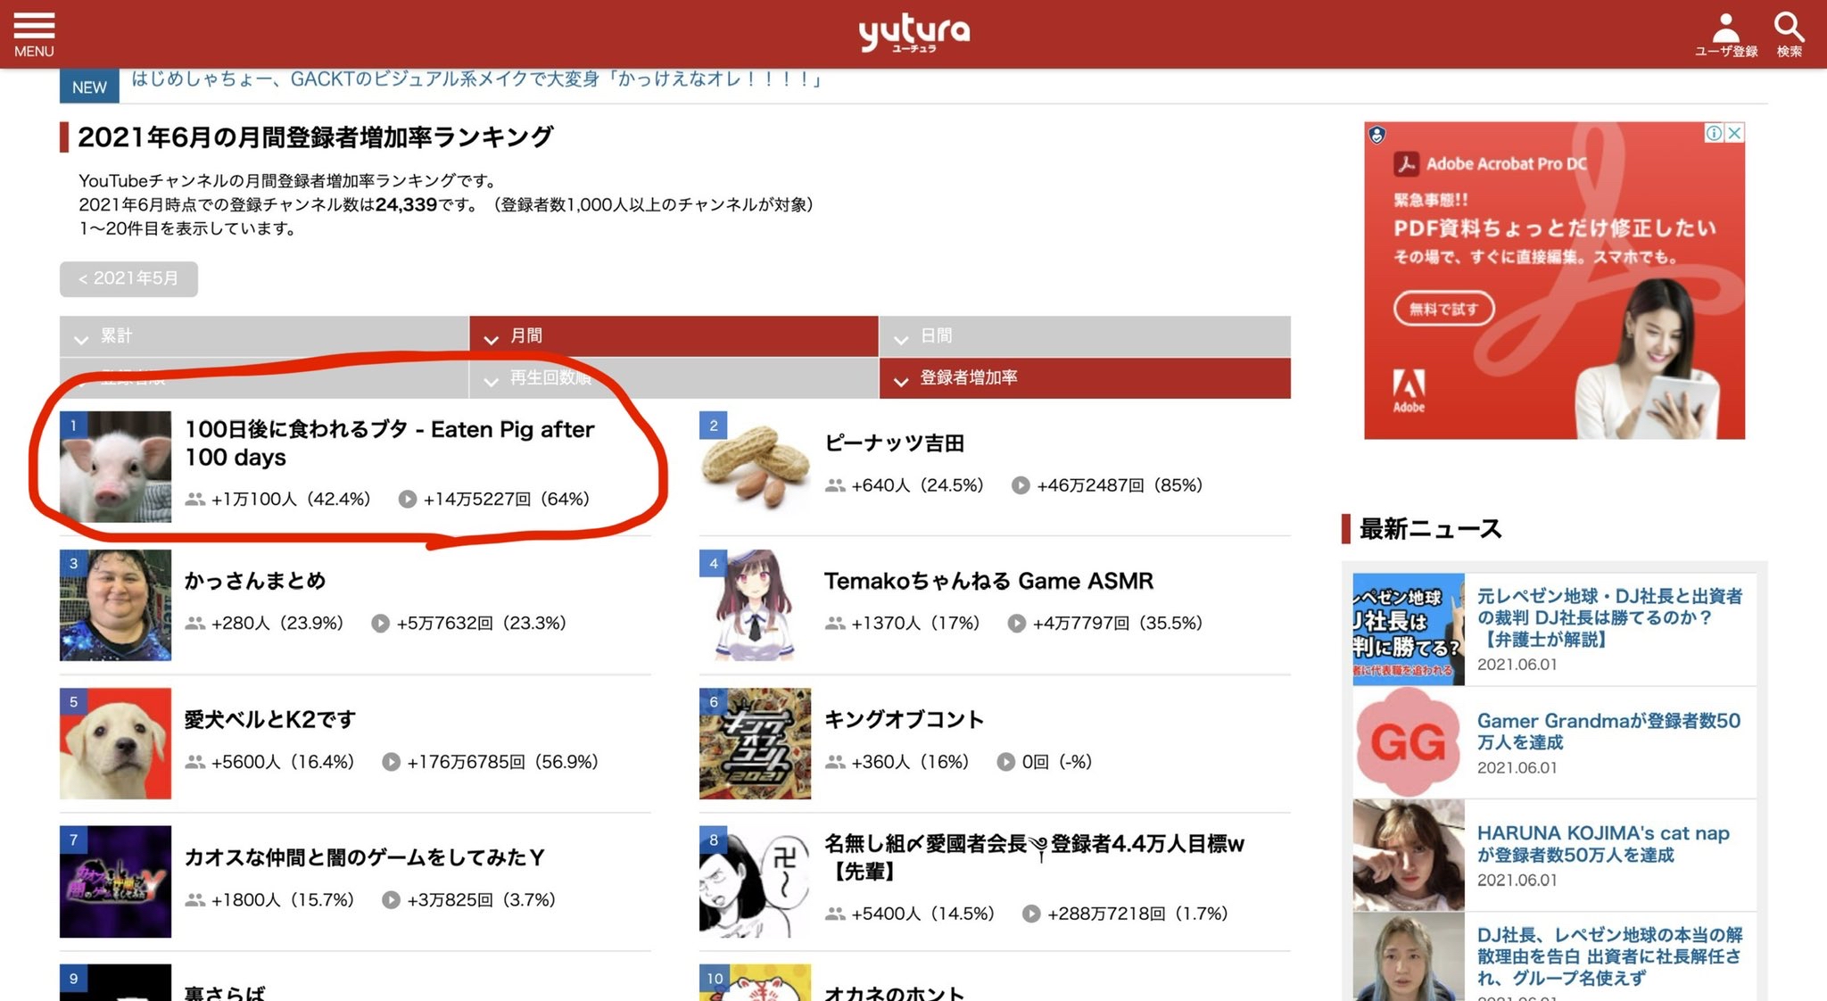Open the pig channel thumbnail ranked first
The height and width of the screenshot is (1001, 1827).
coord(115,466)
